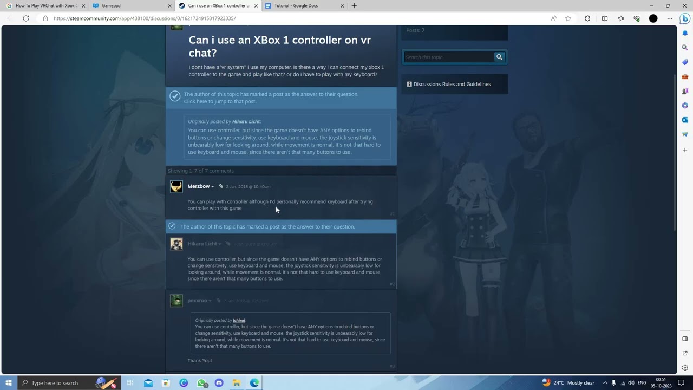Open the Browser essentials icon
Screen dimensions: 693x390
pyautogui.click(x=637, y=18)
